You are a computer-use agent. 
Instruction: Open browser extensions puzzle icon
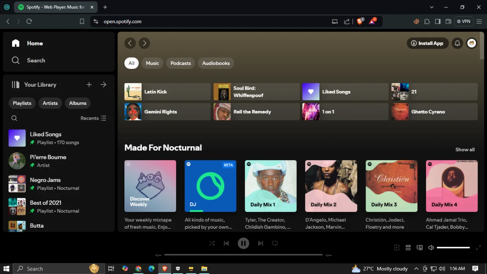(427, 22)
